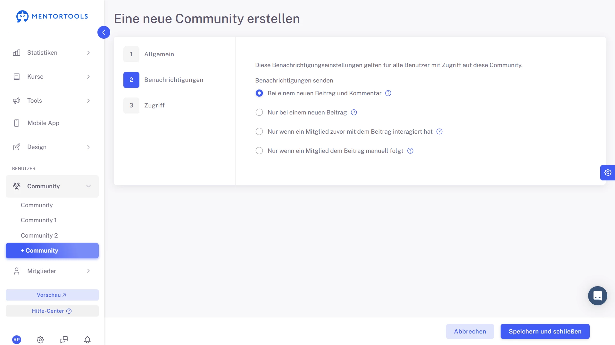Viewport: 615px width, 345px height.
Task: Click help icon beside 'Beitrag manuell folgt' option
Action: (410, 151)
